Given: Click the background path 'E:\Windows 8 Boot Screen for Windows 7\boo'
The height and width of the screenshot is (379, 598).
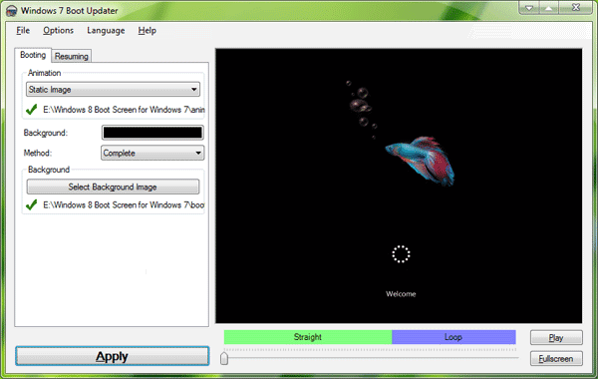Looking at the screenshot, I should [x=124, y=204].
